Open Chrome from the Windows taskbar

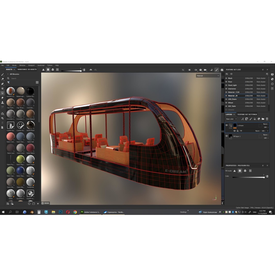point(75,212)
